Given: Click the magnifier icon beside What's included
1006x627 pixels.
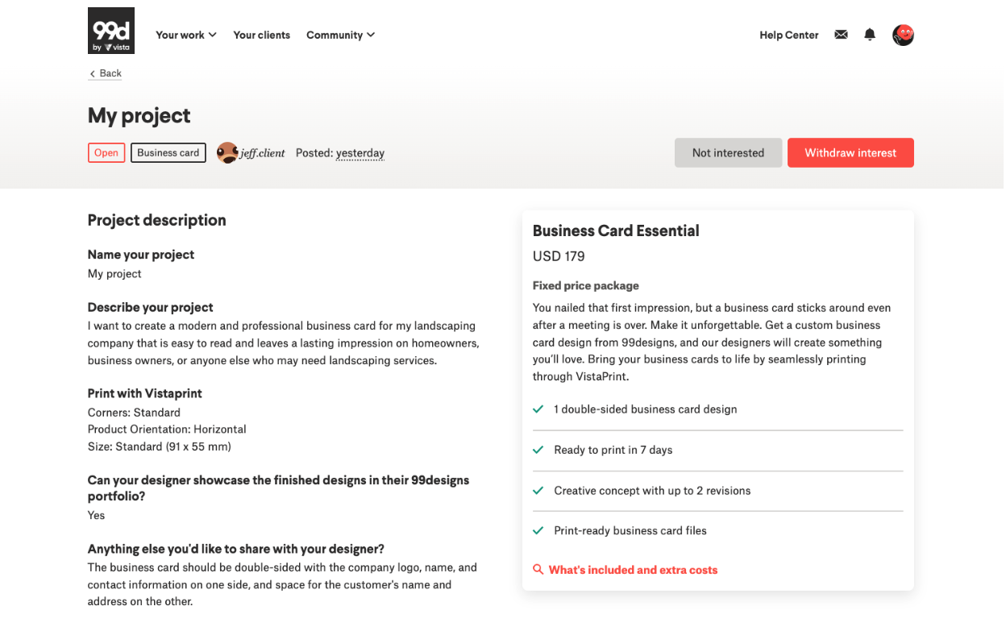Looking at the screenshot, I should (538, 570).
